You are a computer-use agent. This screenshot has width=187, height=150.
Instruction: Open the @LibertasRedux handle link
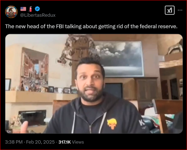coord(38,15)
